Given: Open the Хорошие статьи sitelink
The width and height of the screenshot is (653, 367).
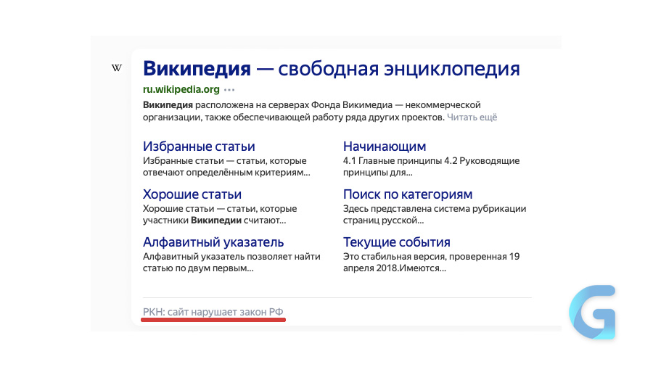Looking at the screenshot, I should (192, 194).
